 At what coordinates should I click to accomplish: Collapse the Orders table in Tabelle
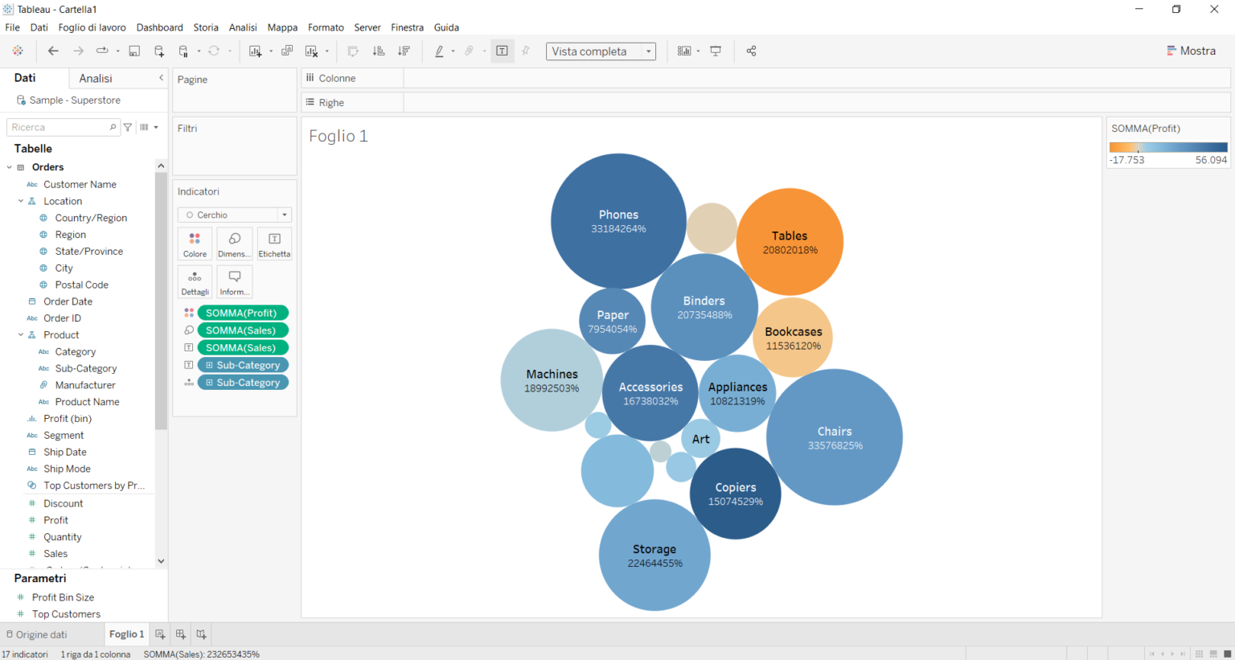tap(10, 166)
